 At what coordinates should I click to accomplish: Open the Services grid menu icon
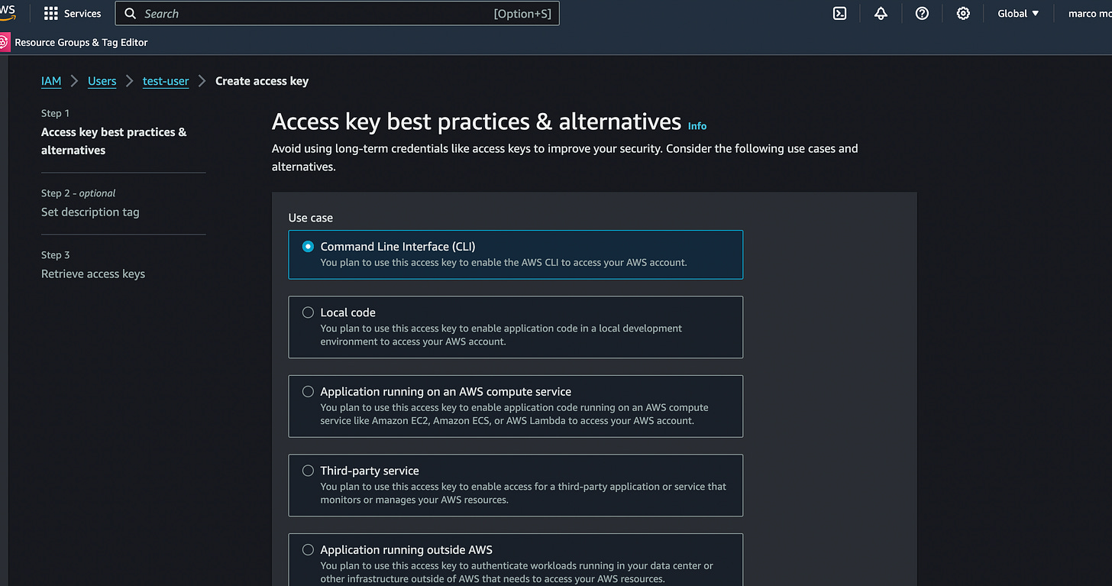(x=50, y=12)
